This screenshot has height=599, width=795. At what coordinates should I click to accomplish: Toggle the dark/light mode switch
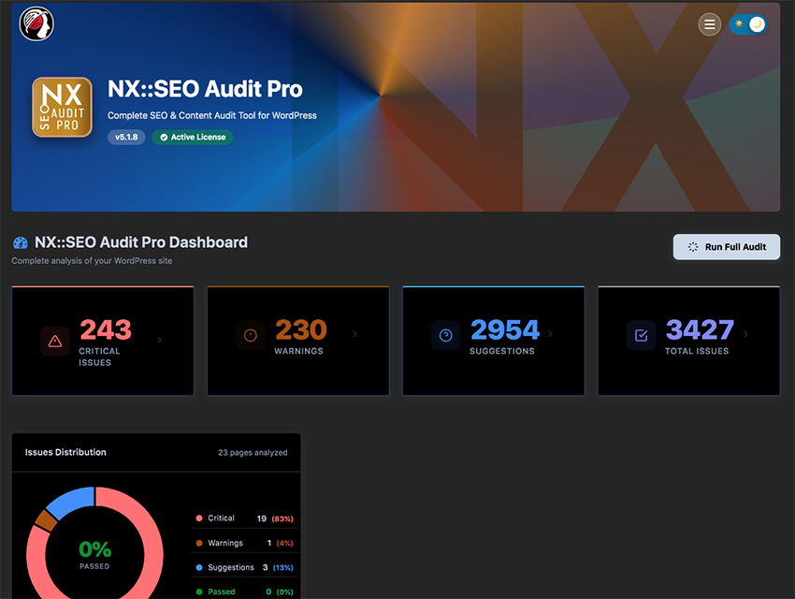[x=748, y=24]
